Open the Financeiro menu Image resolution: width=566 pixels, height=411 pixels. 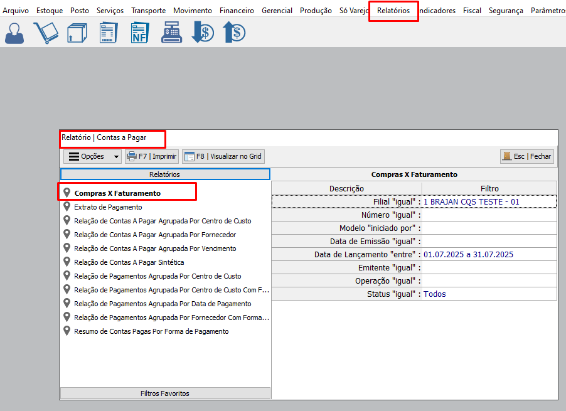pyautogui.click(x=237, y=11)
